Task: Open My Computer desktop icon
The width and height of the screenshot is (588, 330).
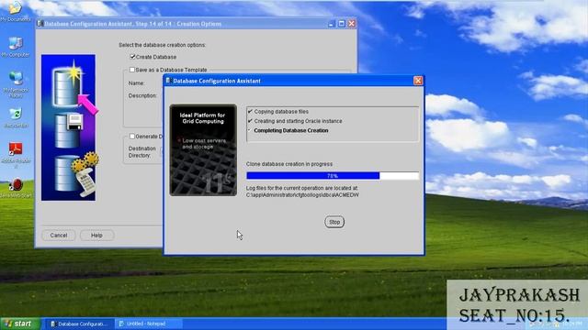Action: click(16, 47)
